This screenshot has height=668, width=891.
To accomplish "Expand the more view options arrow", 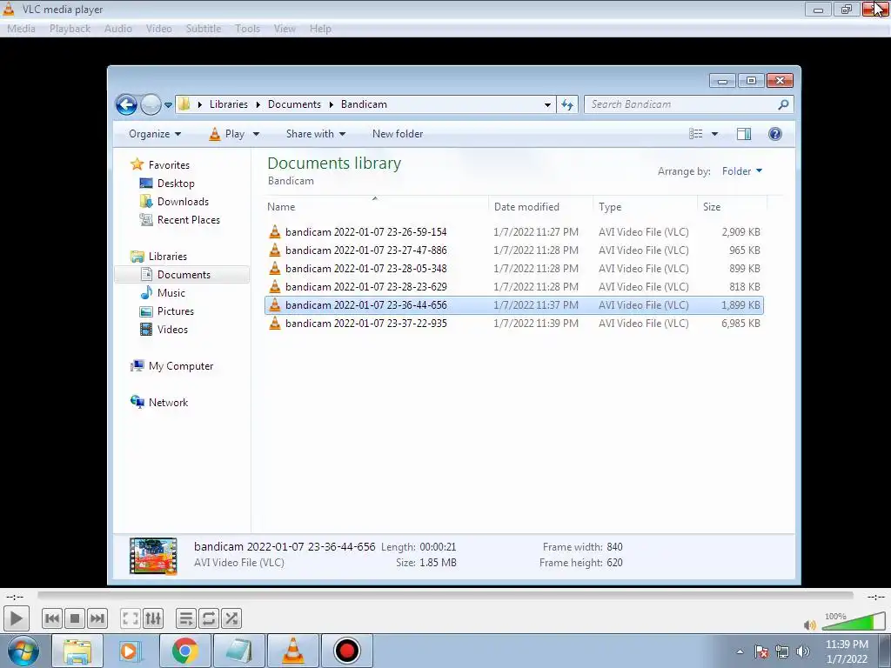I will tap(715, 134).
